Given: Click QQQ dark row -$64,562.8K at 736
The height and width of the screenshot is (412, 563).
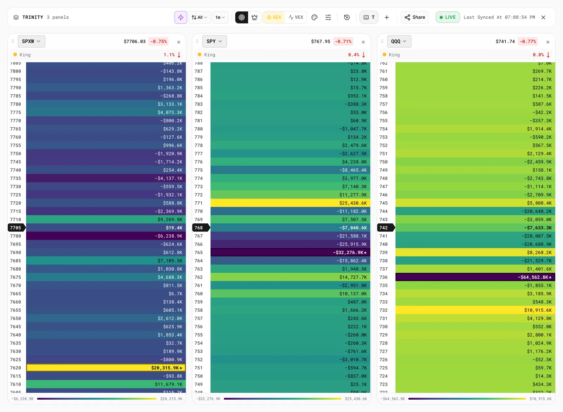Looking at the screenshot, I should point(475,277).
